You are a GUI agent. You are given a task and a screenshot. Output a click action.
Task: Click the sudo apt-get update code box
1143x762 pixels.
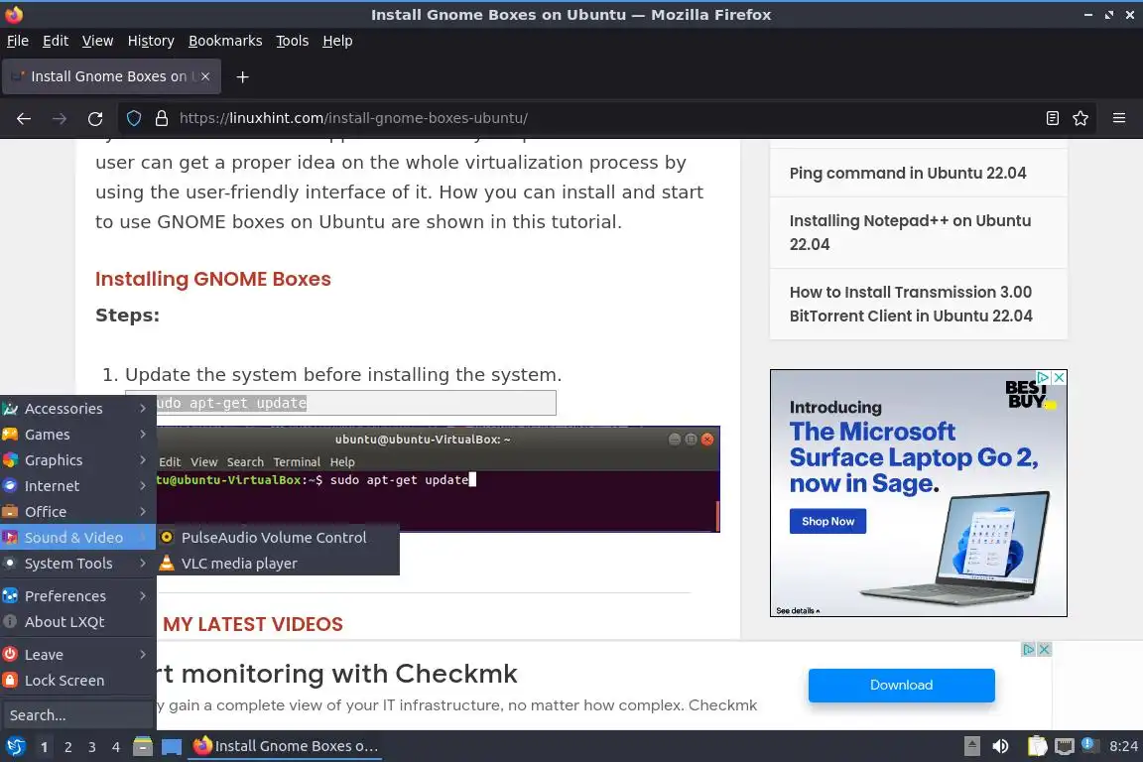(x=356, y=403)
